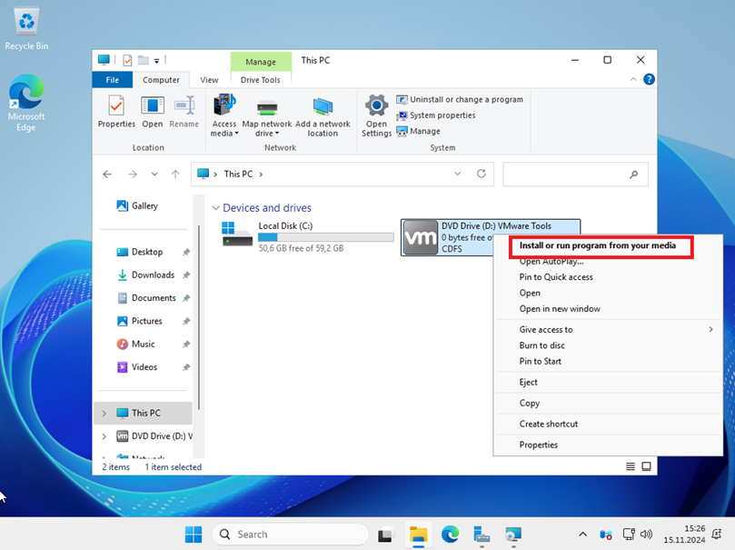The height and width of the screenshot is (550, 735).
Task: Expand the DVD Drive (D:) tree node
Action: tap(104, 436)
